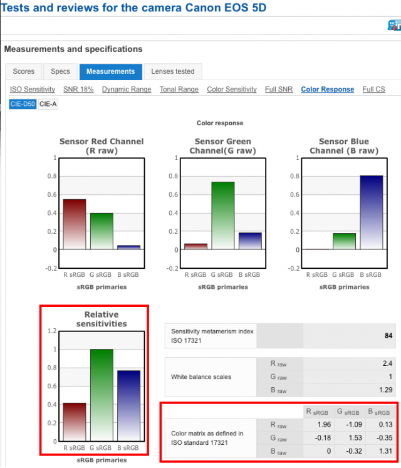Select the Color Response measurement link
Viewport: 401px width, 468px height.
pyautogui.click(x=328, y=89)
